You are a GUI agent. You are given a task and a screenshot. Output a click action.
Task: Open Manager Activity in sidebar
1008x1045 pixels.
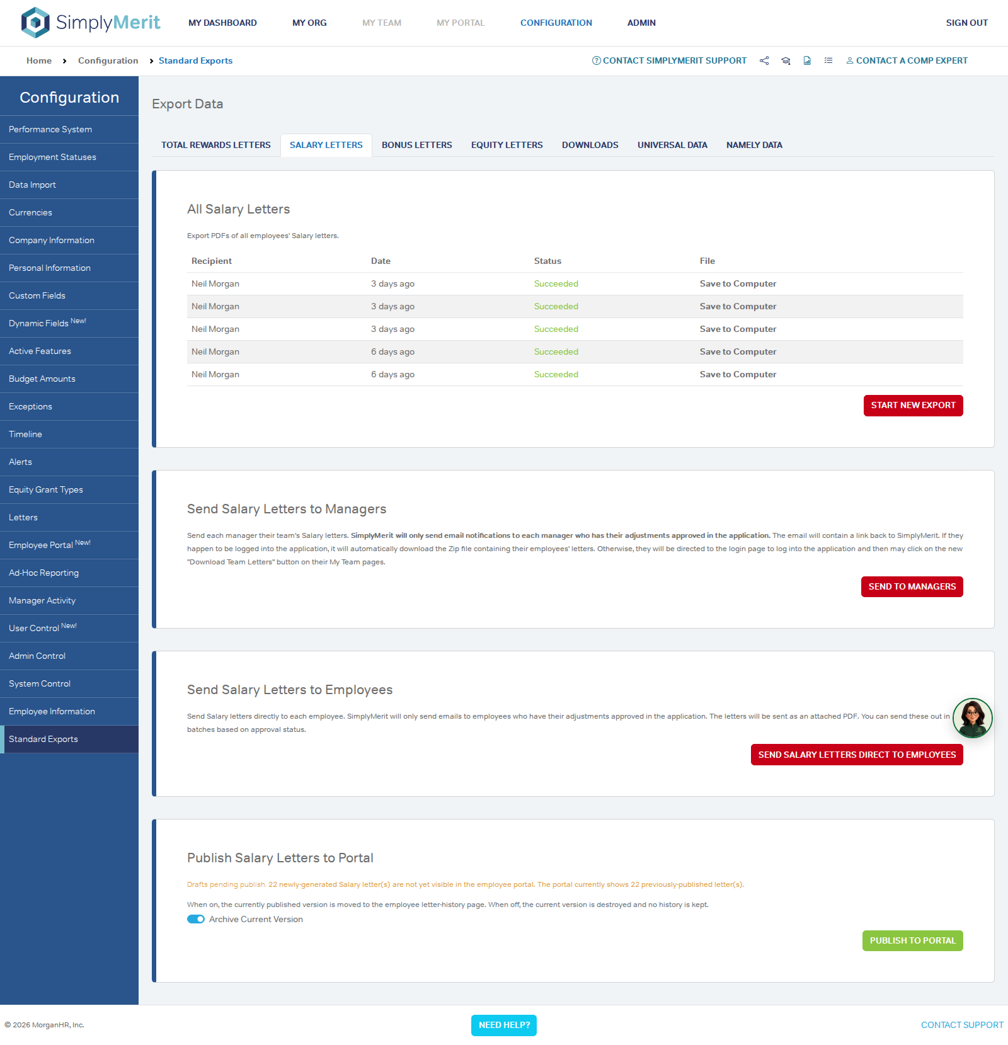click(69, 600)
